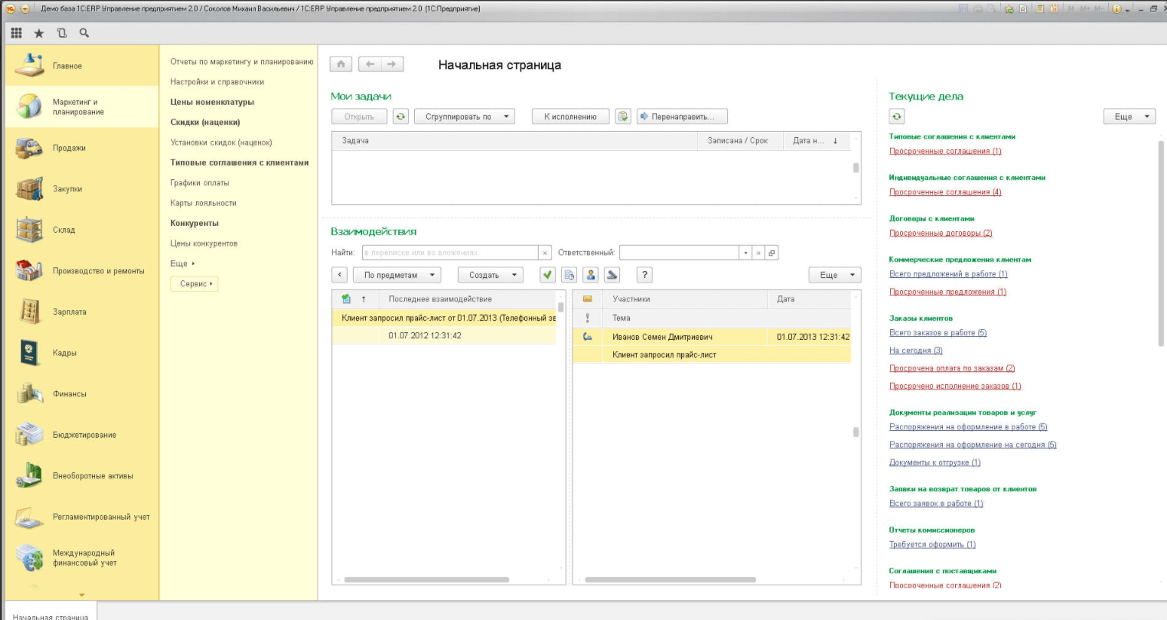Select Цены номенклатуры in the submenu
Viewport: 1167px width, 620px height.
(212, 102)
